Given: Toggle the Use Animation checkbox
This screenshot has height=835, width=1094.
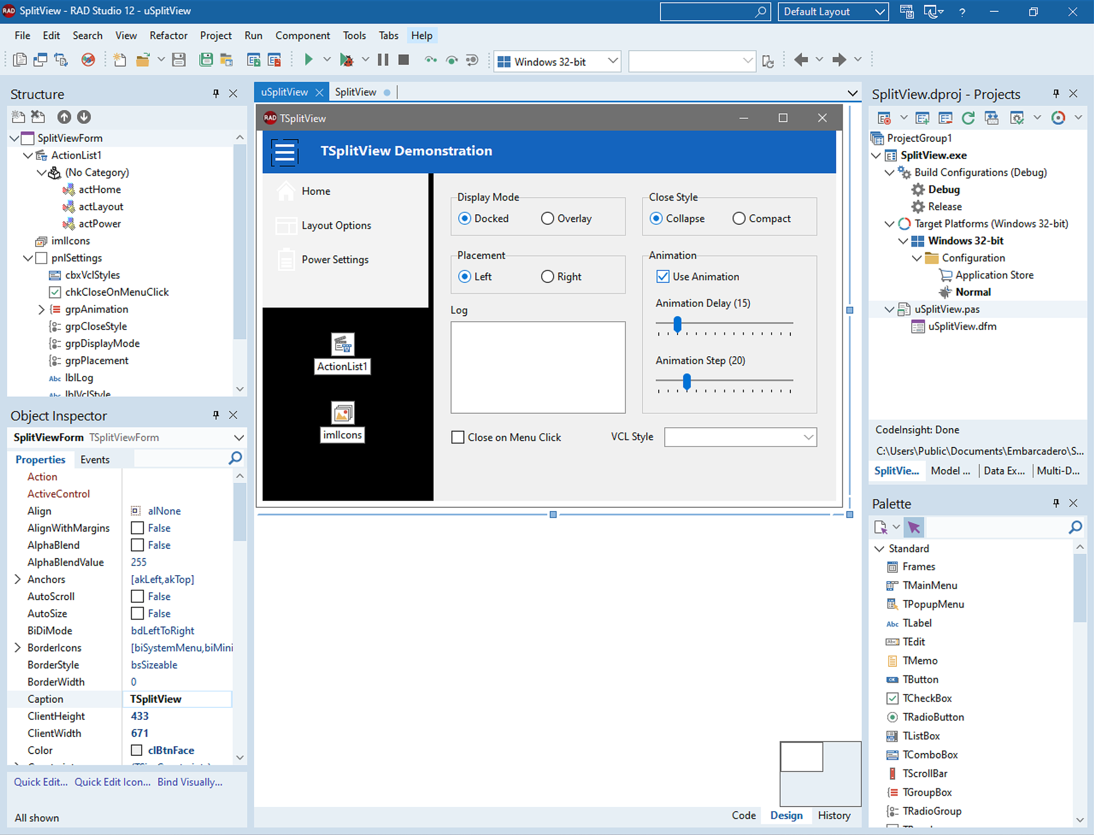Looking at the screenshot, I should 663,276.
